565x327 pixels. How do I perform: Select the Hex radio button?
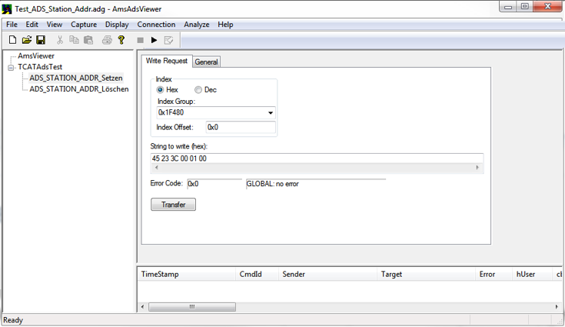(x=160, y=90)
